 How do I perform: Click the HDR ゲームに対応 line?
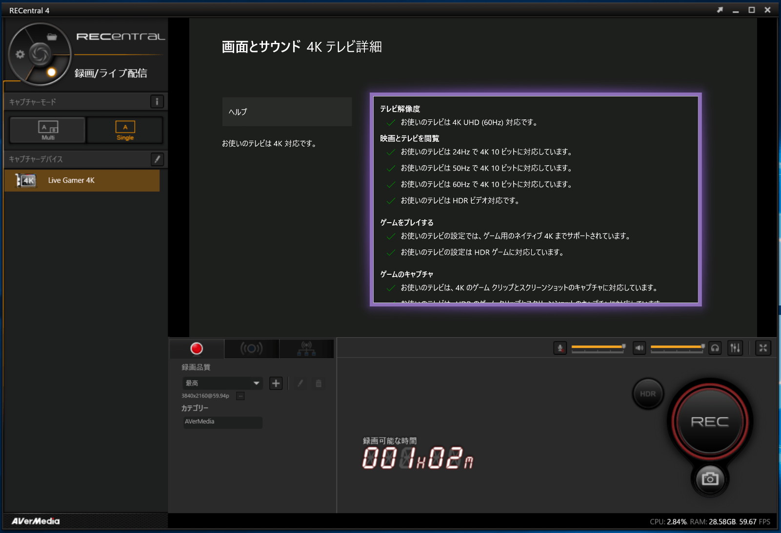coord(482,252)
